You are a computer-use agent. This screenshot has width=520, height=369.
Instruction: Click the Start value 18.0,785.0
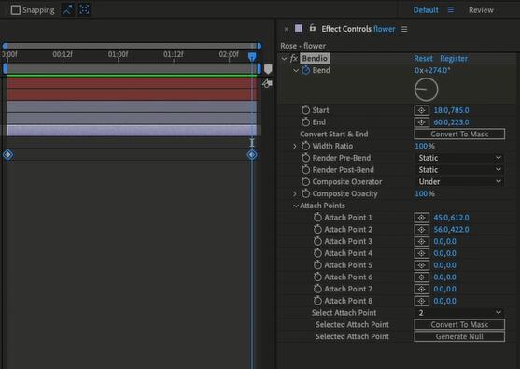[451, 110]
